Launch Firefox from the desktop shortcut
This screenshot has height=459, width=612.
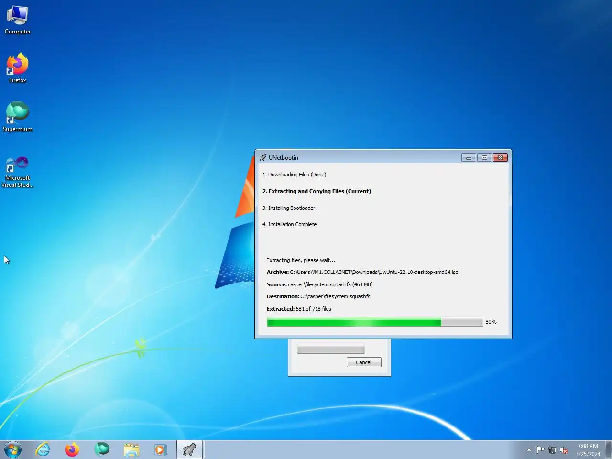coord(18,68)
